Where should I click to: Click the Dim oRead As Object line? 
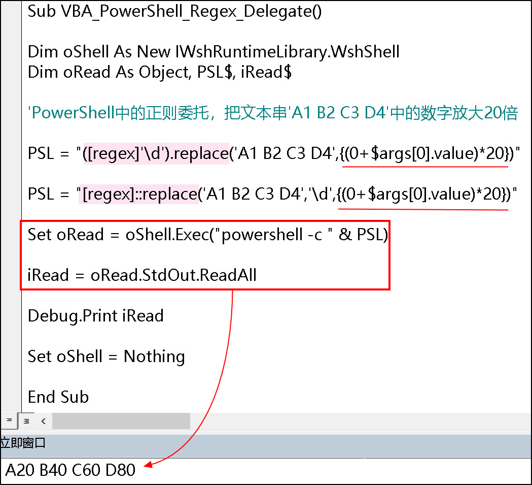tap(159, 73)
